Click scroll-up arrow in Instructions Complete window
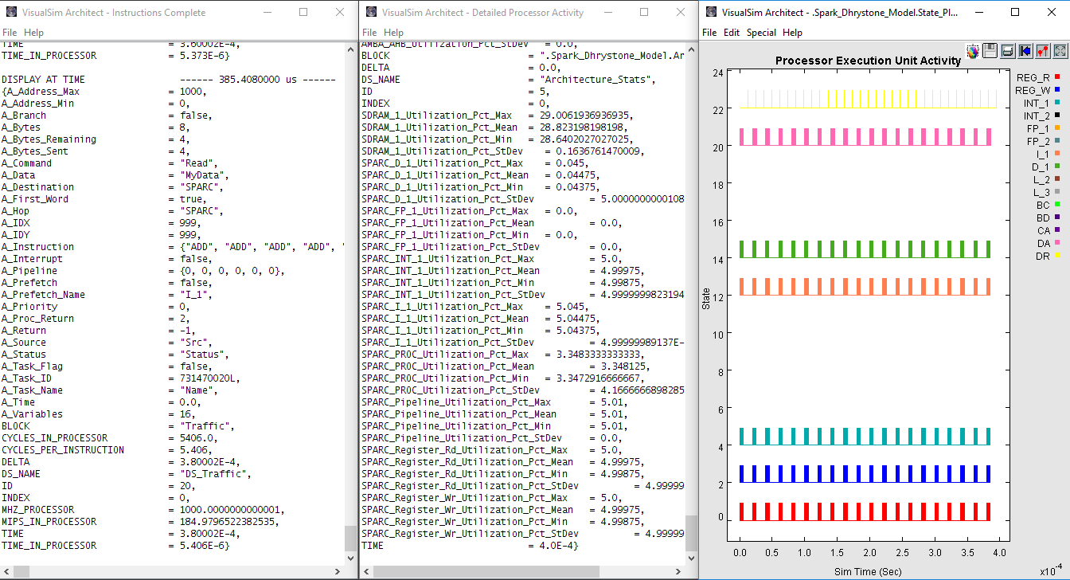1070x580 pixels. pos(351,49)
